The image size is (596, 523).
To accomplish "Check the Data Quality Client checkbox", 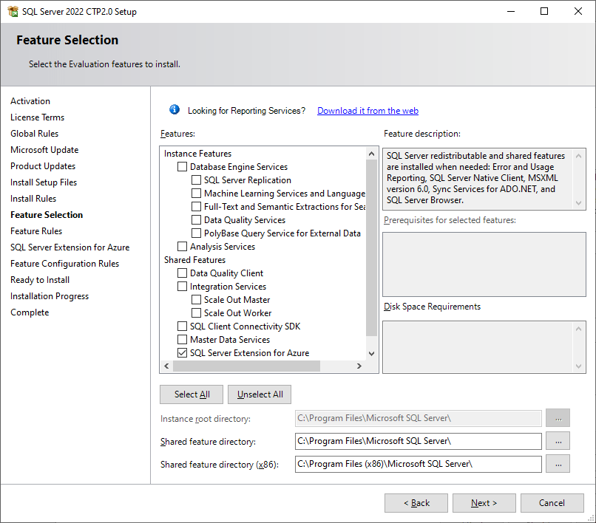I will pos(183,273).
